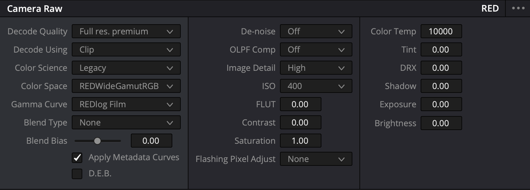Click the Exposure value field

click(x=441, y=104)
